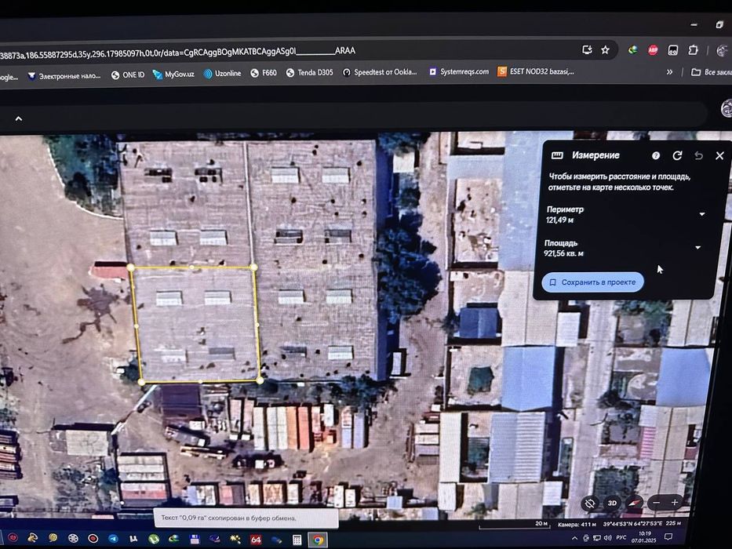Click top-left vertex of yellow polygon
The image size is (732, 549).
point(131,267)
